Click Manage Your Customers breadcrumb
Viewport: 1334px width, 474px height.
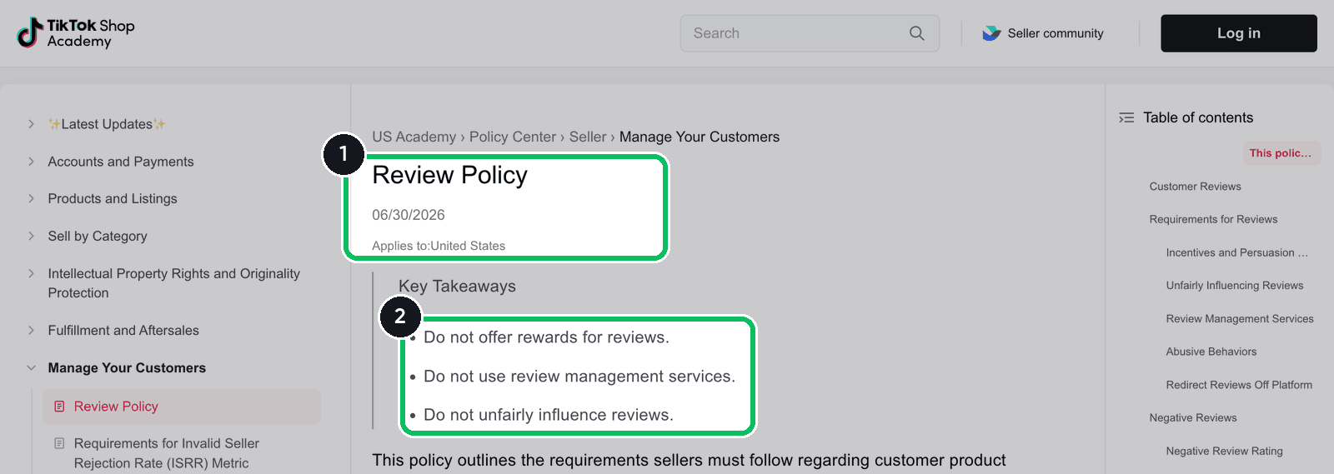point(700,137)
